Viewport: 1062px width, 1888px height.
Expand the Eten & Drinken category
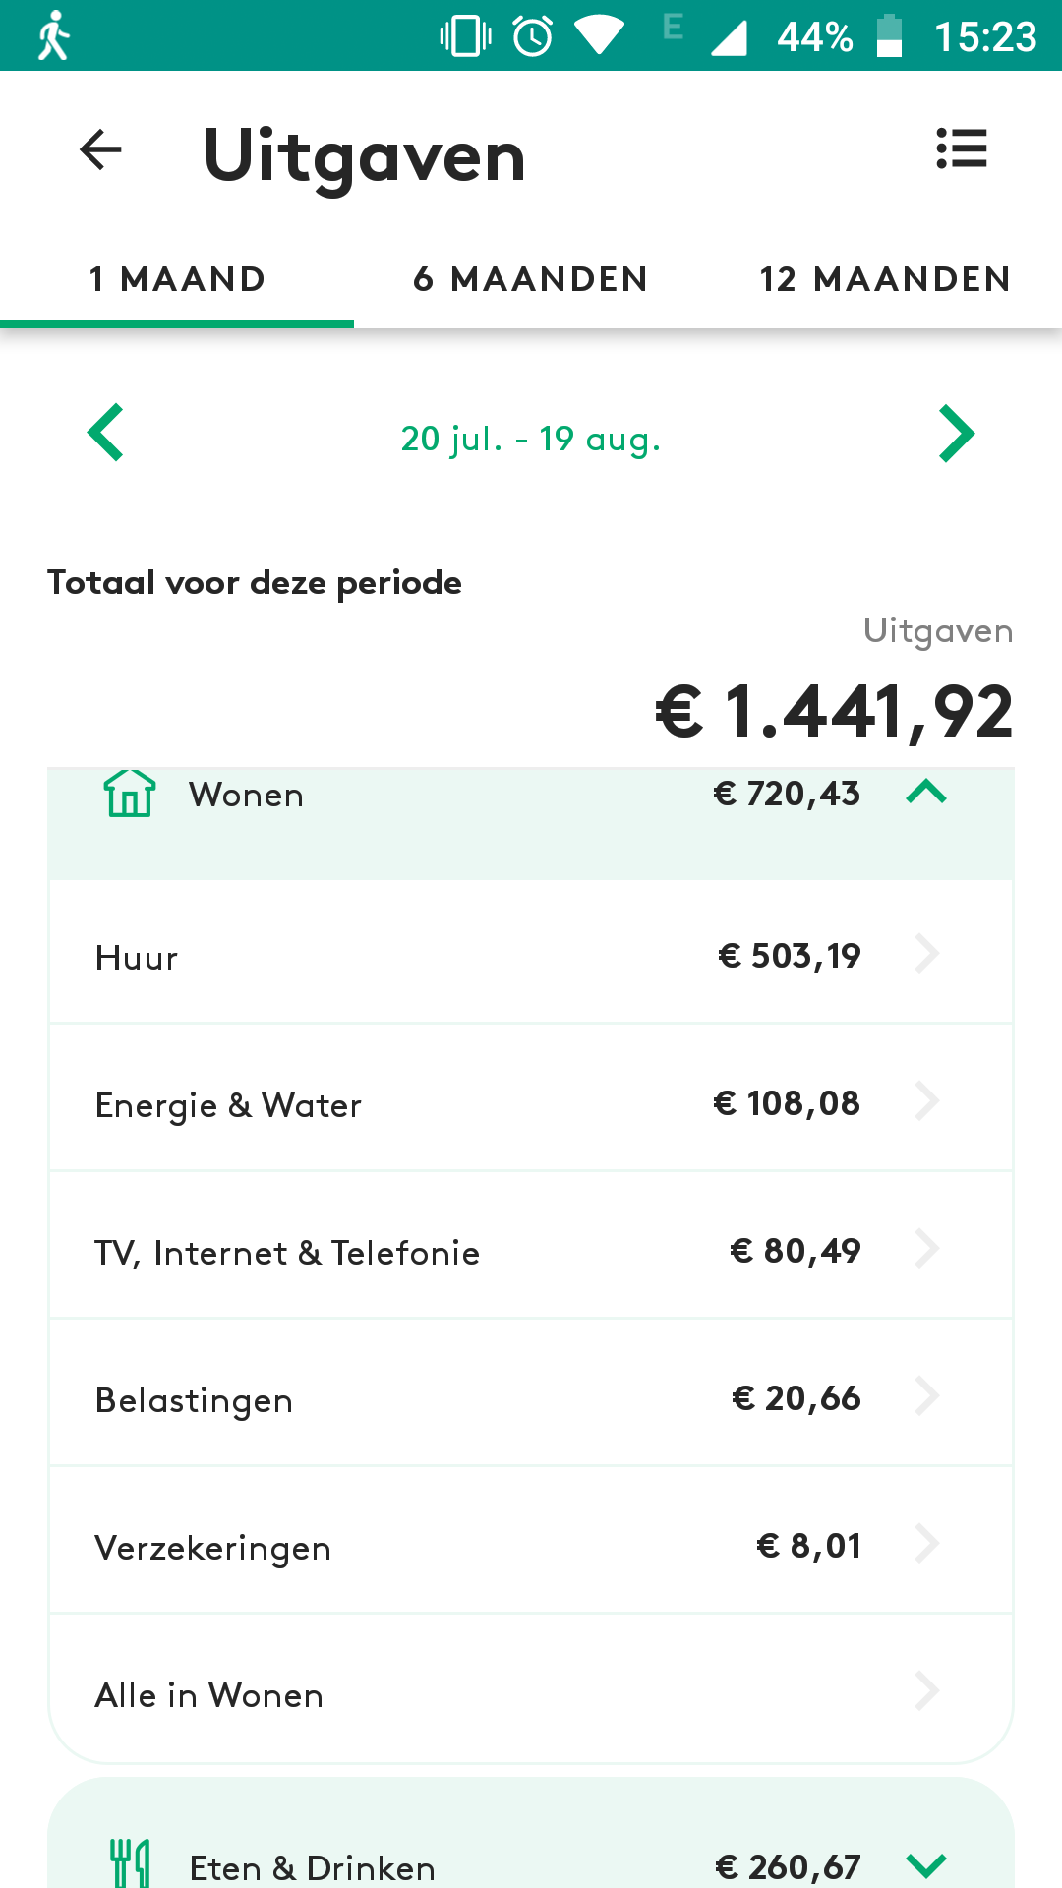(x=926, y=1863)
